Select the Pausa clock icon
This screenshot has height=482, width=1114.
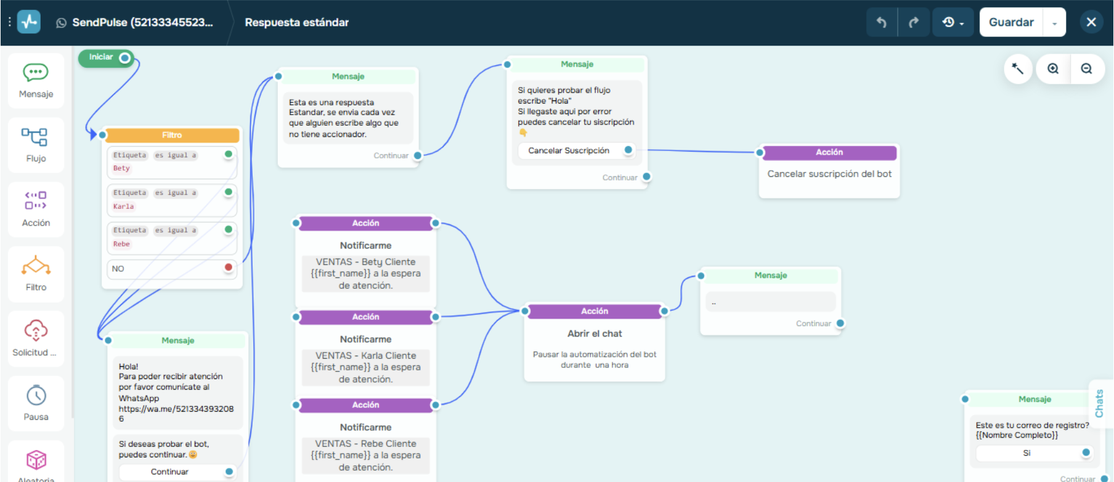(36, 395)
